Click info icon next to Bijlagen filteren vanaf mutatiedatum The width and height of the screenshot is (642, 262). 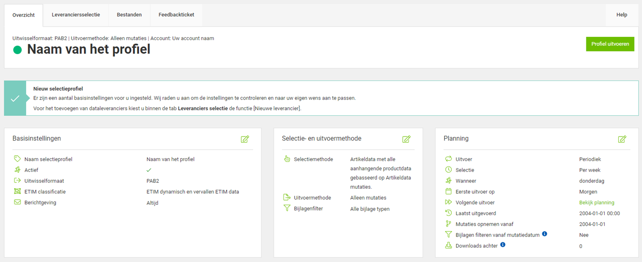[x=544, y=234]
